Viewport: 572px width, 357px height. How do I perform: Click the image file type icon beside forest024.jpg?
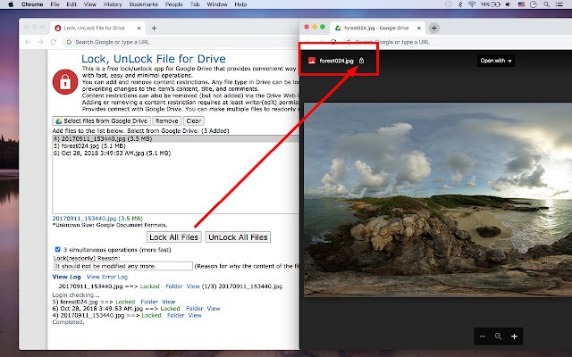(x=312, y=61)
